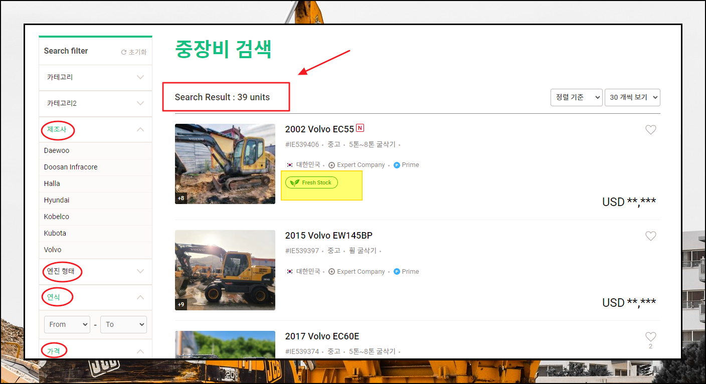Screen dimensions: 706x384
Task: Click the hidden USD price of Volvo EW145BP
Action: tap(629, 303)
